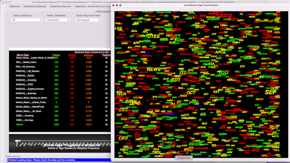Click the yellow 'EDT' tag in the cloud

coord(175,80)
